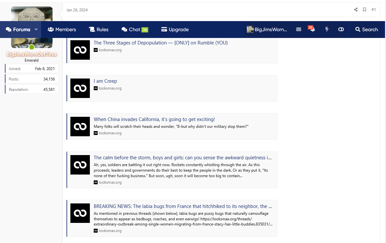Click the infinity logo for the China invades thread
The image size is (386, 243).
click(80, 127)
